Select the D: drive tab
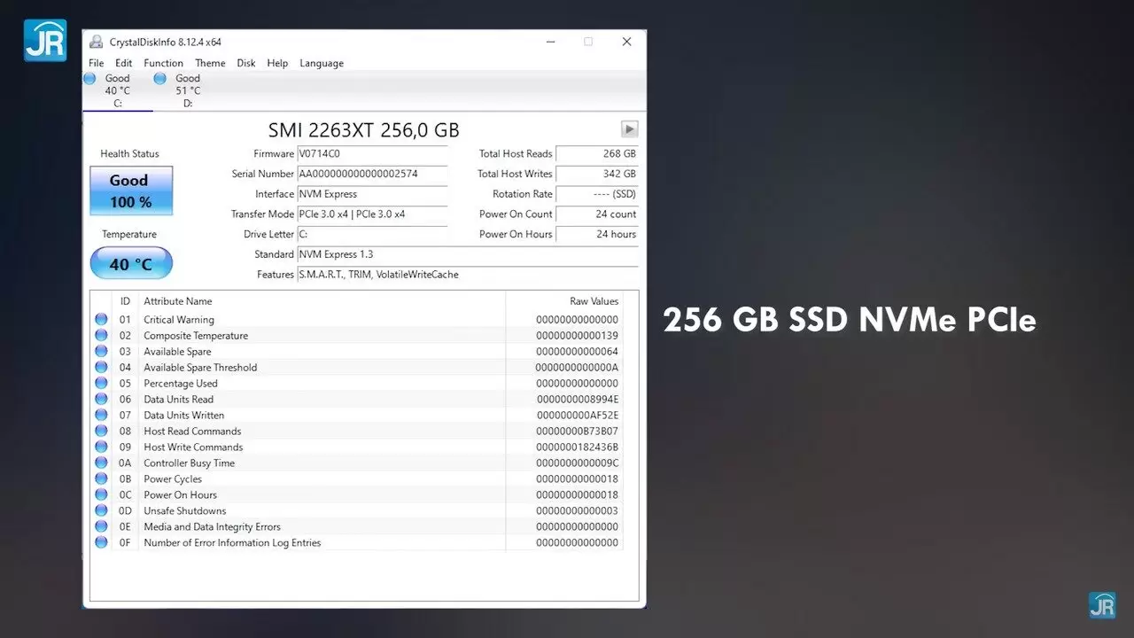The height and width of the screenshot is (638, 1134). pos(187,90)
